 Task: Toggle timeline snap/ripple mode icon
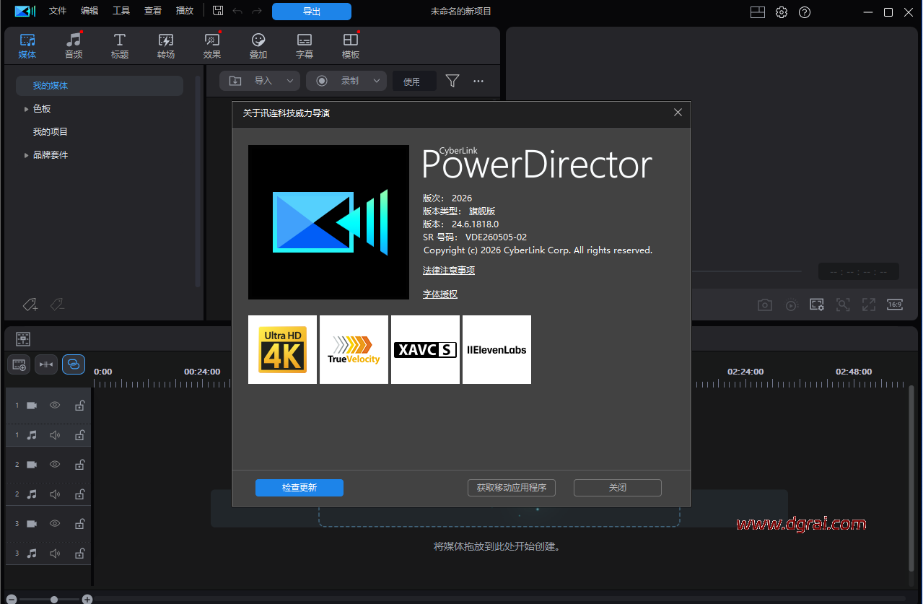(x=46, y=364)
